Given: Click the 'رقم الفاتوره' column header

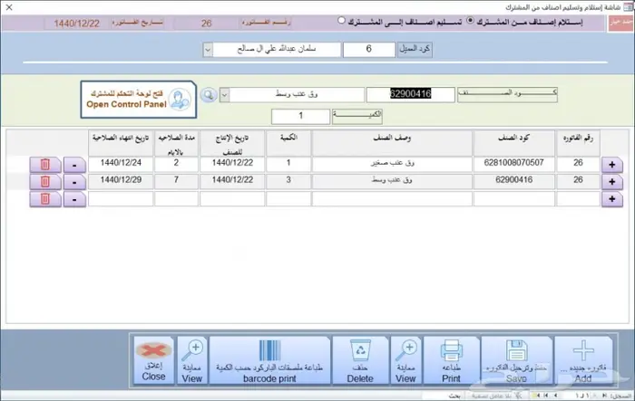Looking at the screenshot, I should (x=578, y=143).
